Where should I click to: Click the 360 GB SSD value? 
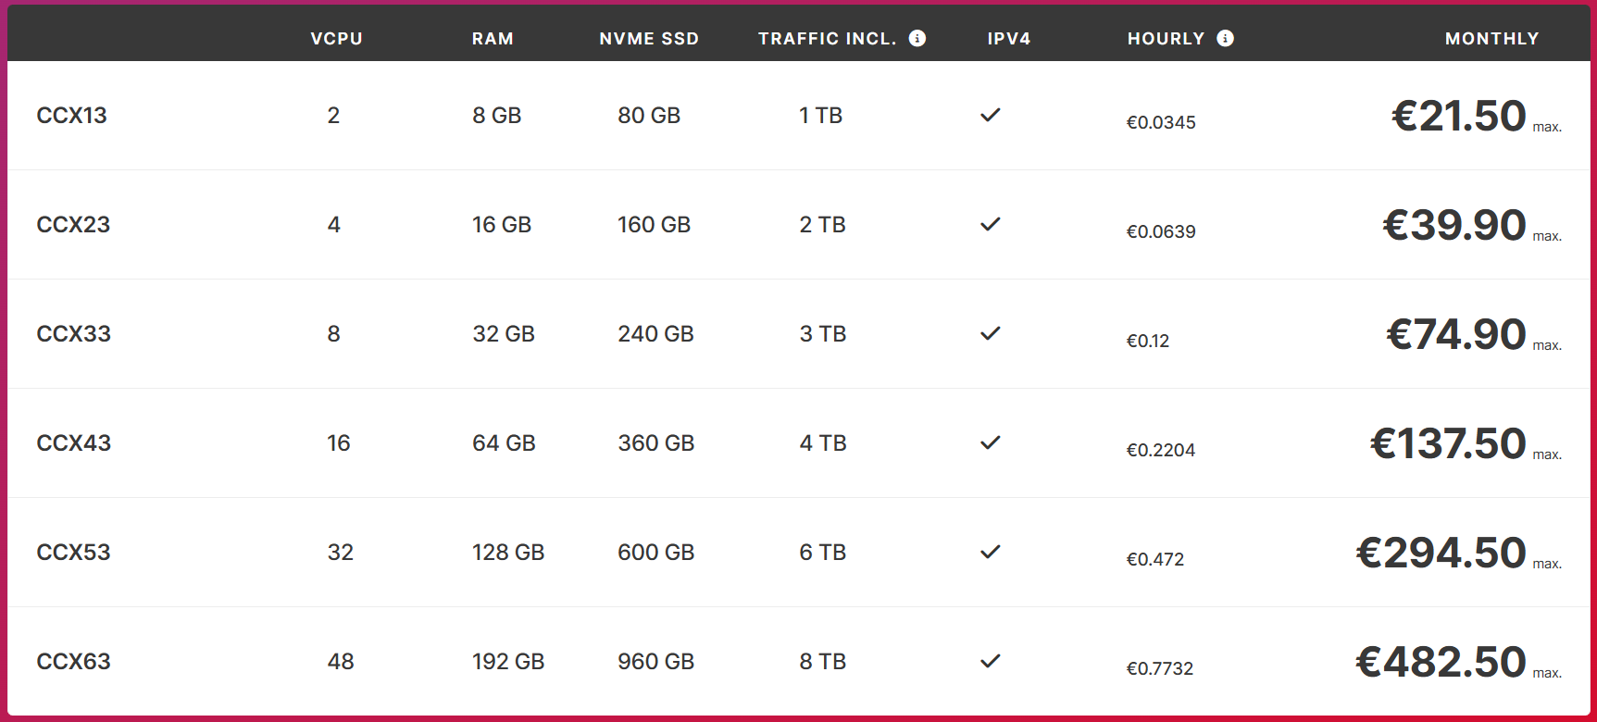pyautogui.click(x=656, y=443)
